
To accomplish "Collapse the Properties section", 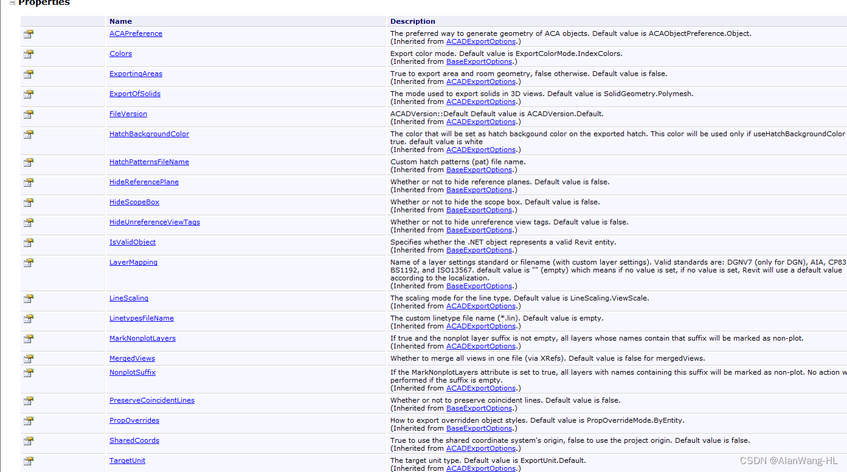I will coord(12,2).
